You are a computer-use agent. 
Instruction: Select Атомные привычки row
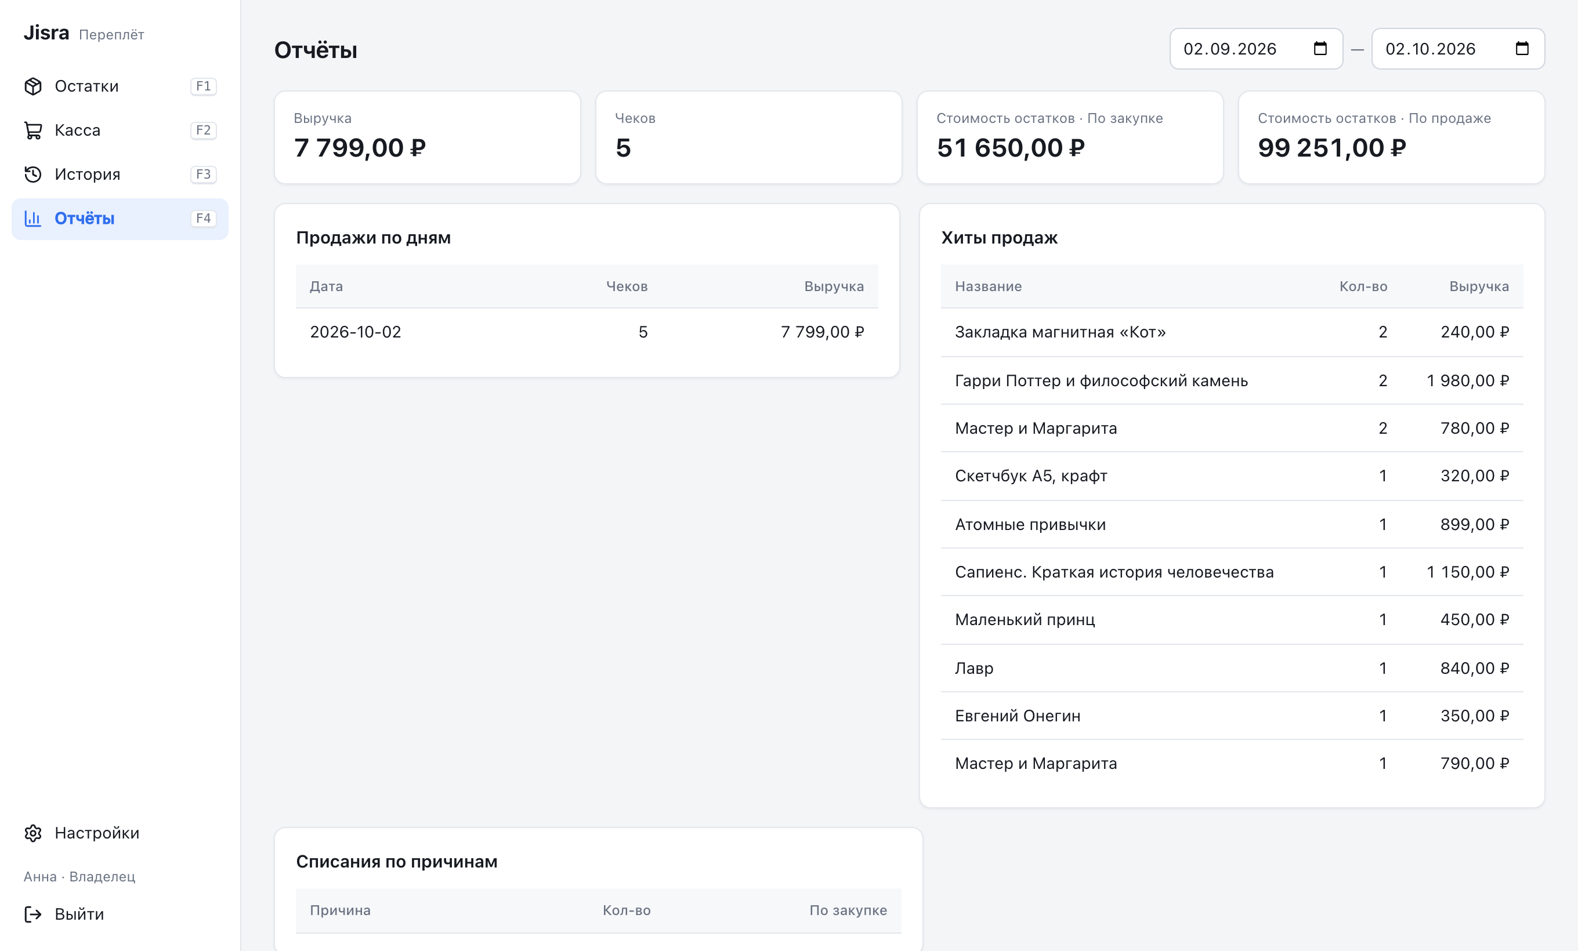tap(1232, 524)
